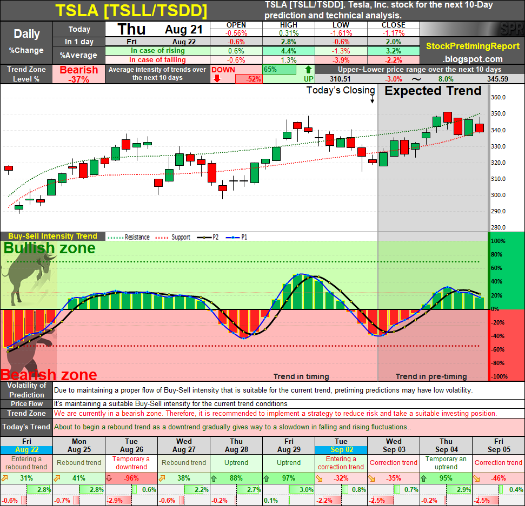Click the Support legend dotted line
Screen dimensions: 525x506
(162, 238)
